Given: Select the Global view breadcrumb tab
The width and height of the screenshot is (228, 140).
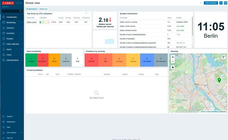Looking at the screenshot, I should point(43,9).
